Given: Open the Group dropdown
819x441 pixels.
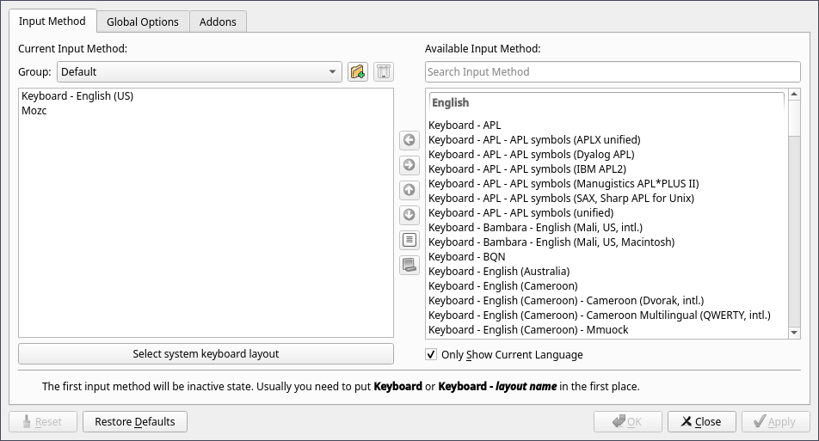Looking at the screenshot, I should (x=200, y=72).
